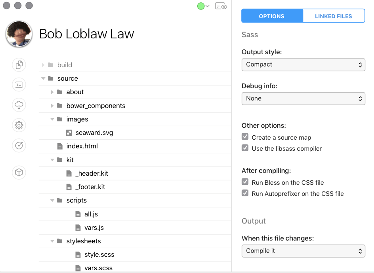Collapse the stylesheets folder triangle
This screenshot has width=374, height=273.
(52, 241)
